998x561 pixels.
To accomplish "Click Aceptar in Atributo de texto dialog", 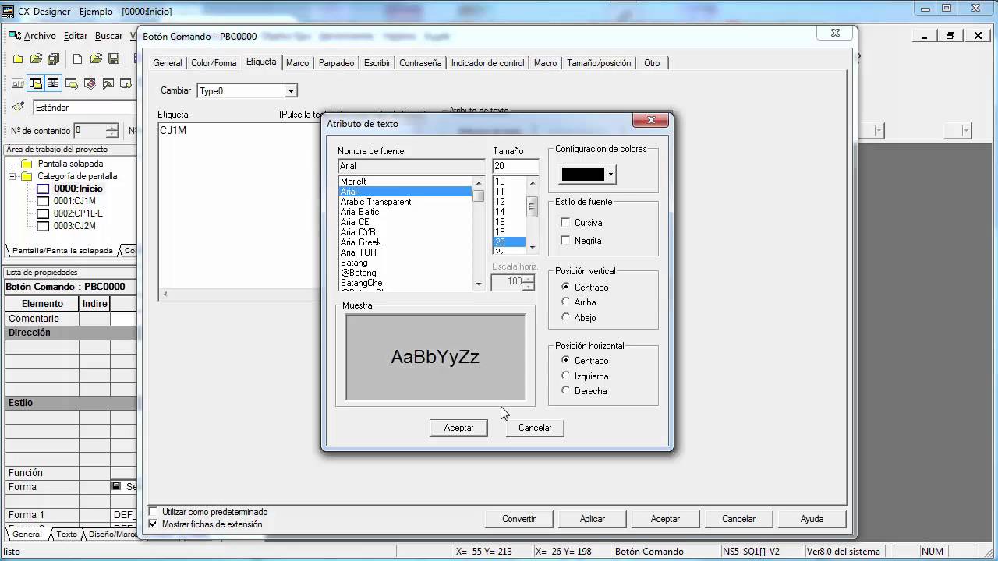I will [458, 428].
